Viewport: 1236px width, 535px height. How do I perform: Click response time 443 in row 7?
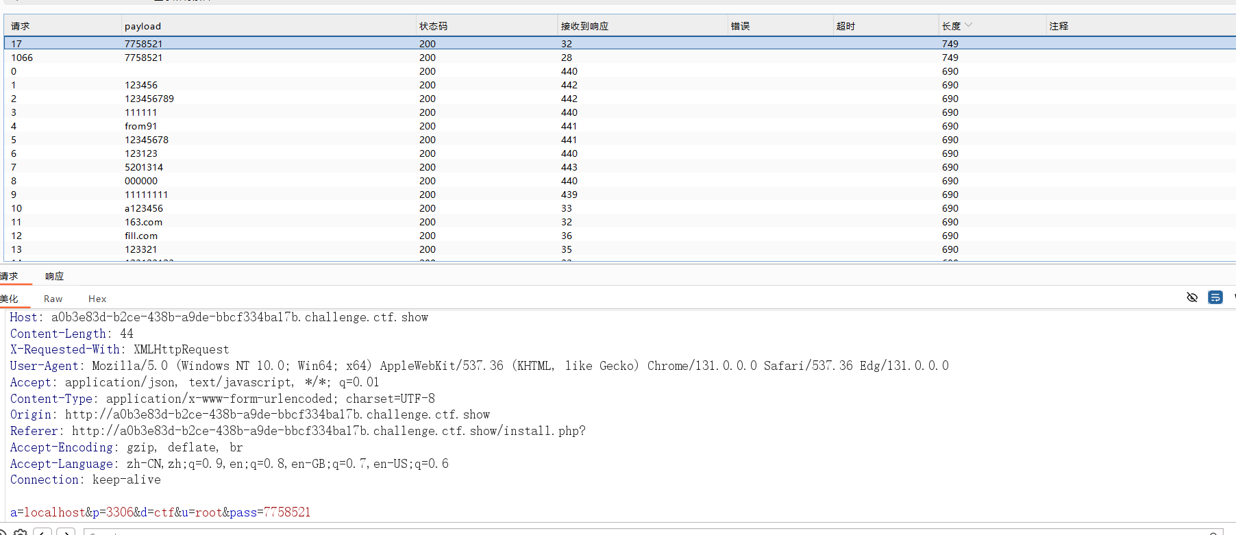point(569,167)
